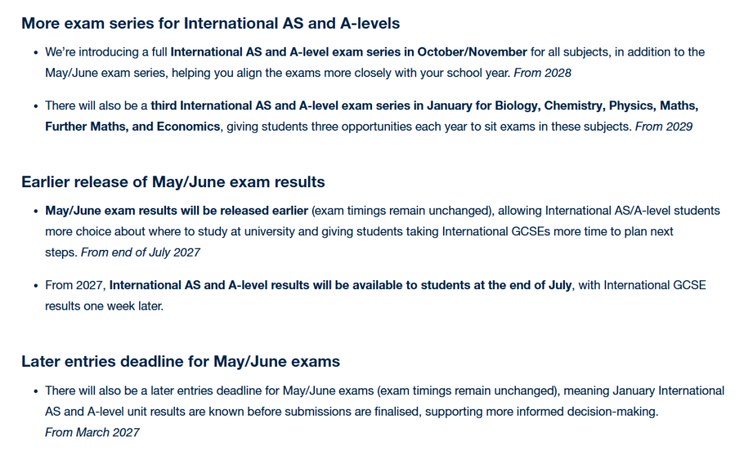
Task: Click the "results one week later." line
Action: [x=104, y=306]
